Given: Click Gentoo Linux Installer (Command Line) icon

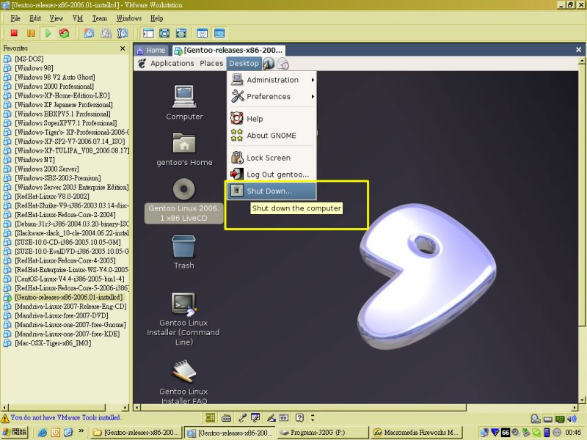Looking at the screenshot, I should pyautogui.click(x=184, y=304).
